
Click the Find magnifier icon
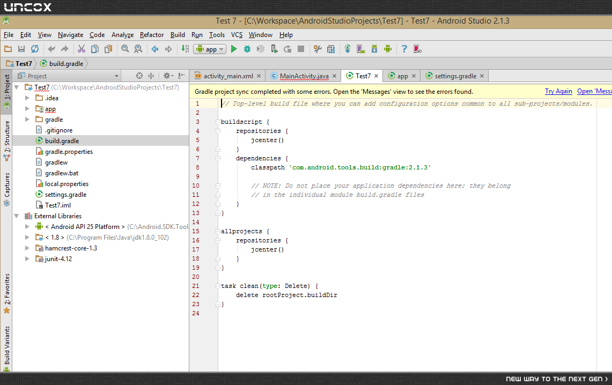[125, 49]
